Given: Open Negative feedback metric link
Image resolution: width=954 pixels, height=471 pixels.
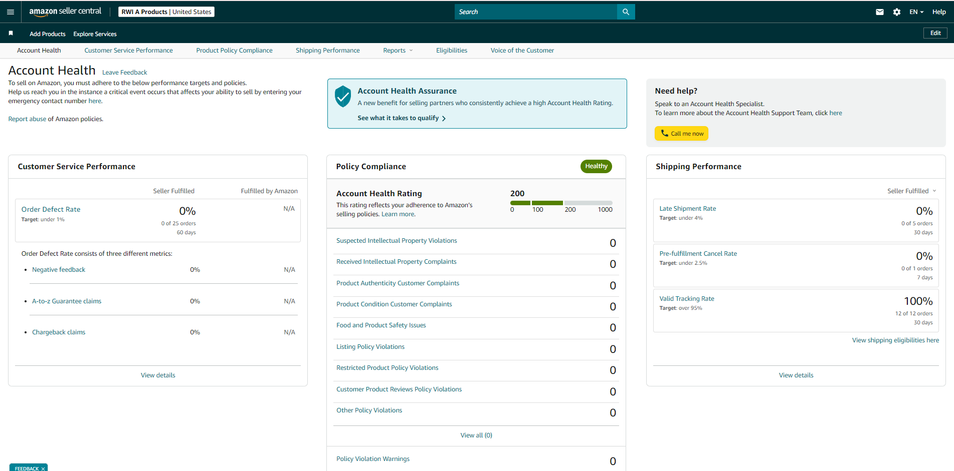Looking at the screenshot, I should 59,270.
